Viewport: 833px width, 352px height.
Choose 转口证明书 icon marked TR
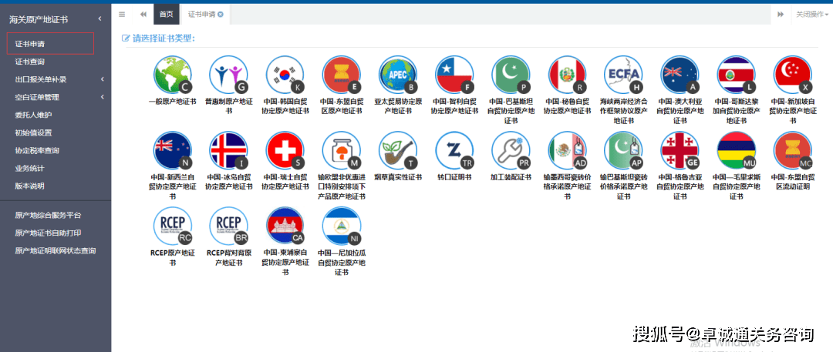(x=454, y=150)
